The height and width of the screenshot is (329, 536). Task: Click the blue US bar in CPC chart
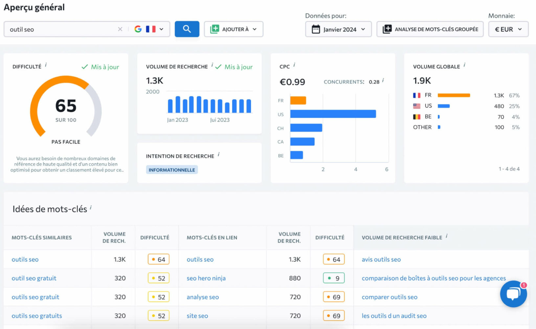coord(333,114)
